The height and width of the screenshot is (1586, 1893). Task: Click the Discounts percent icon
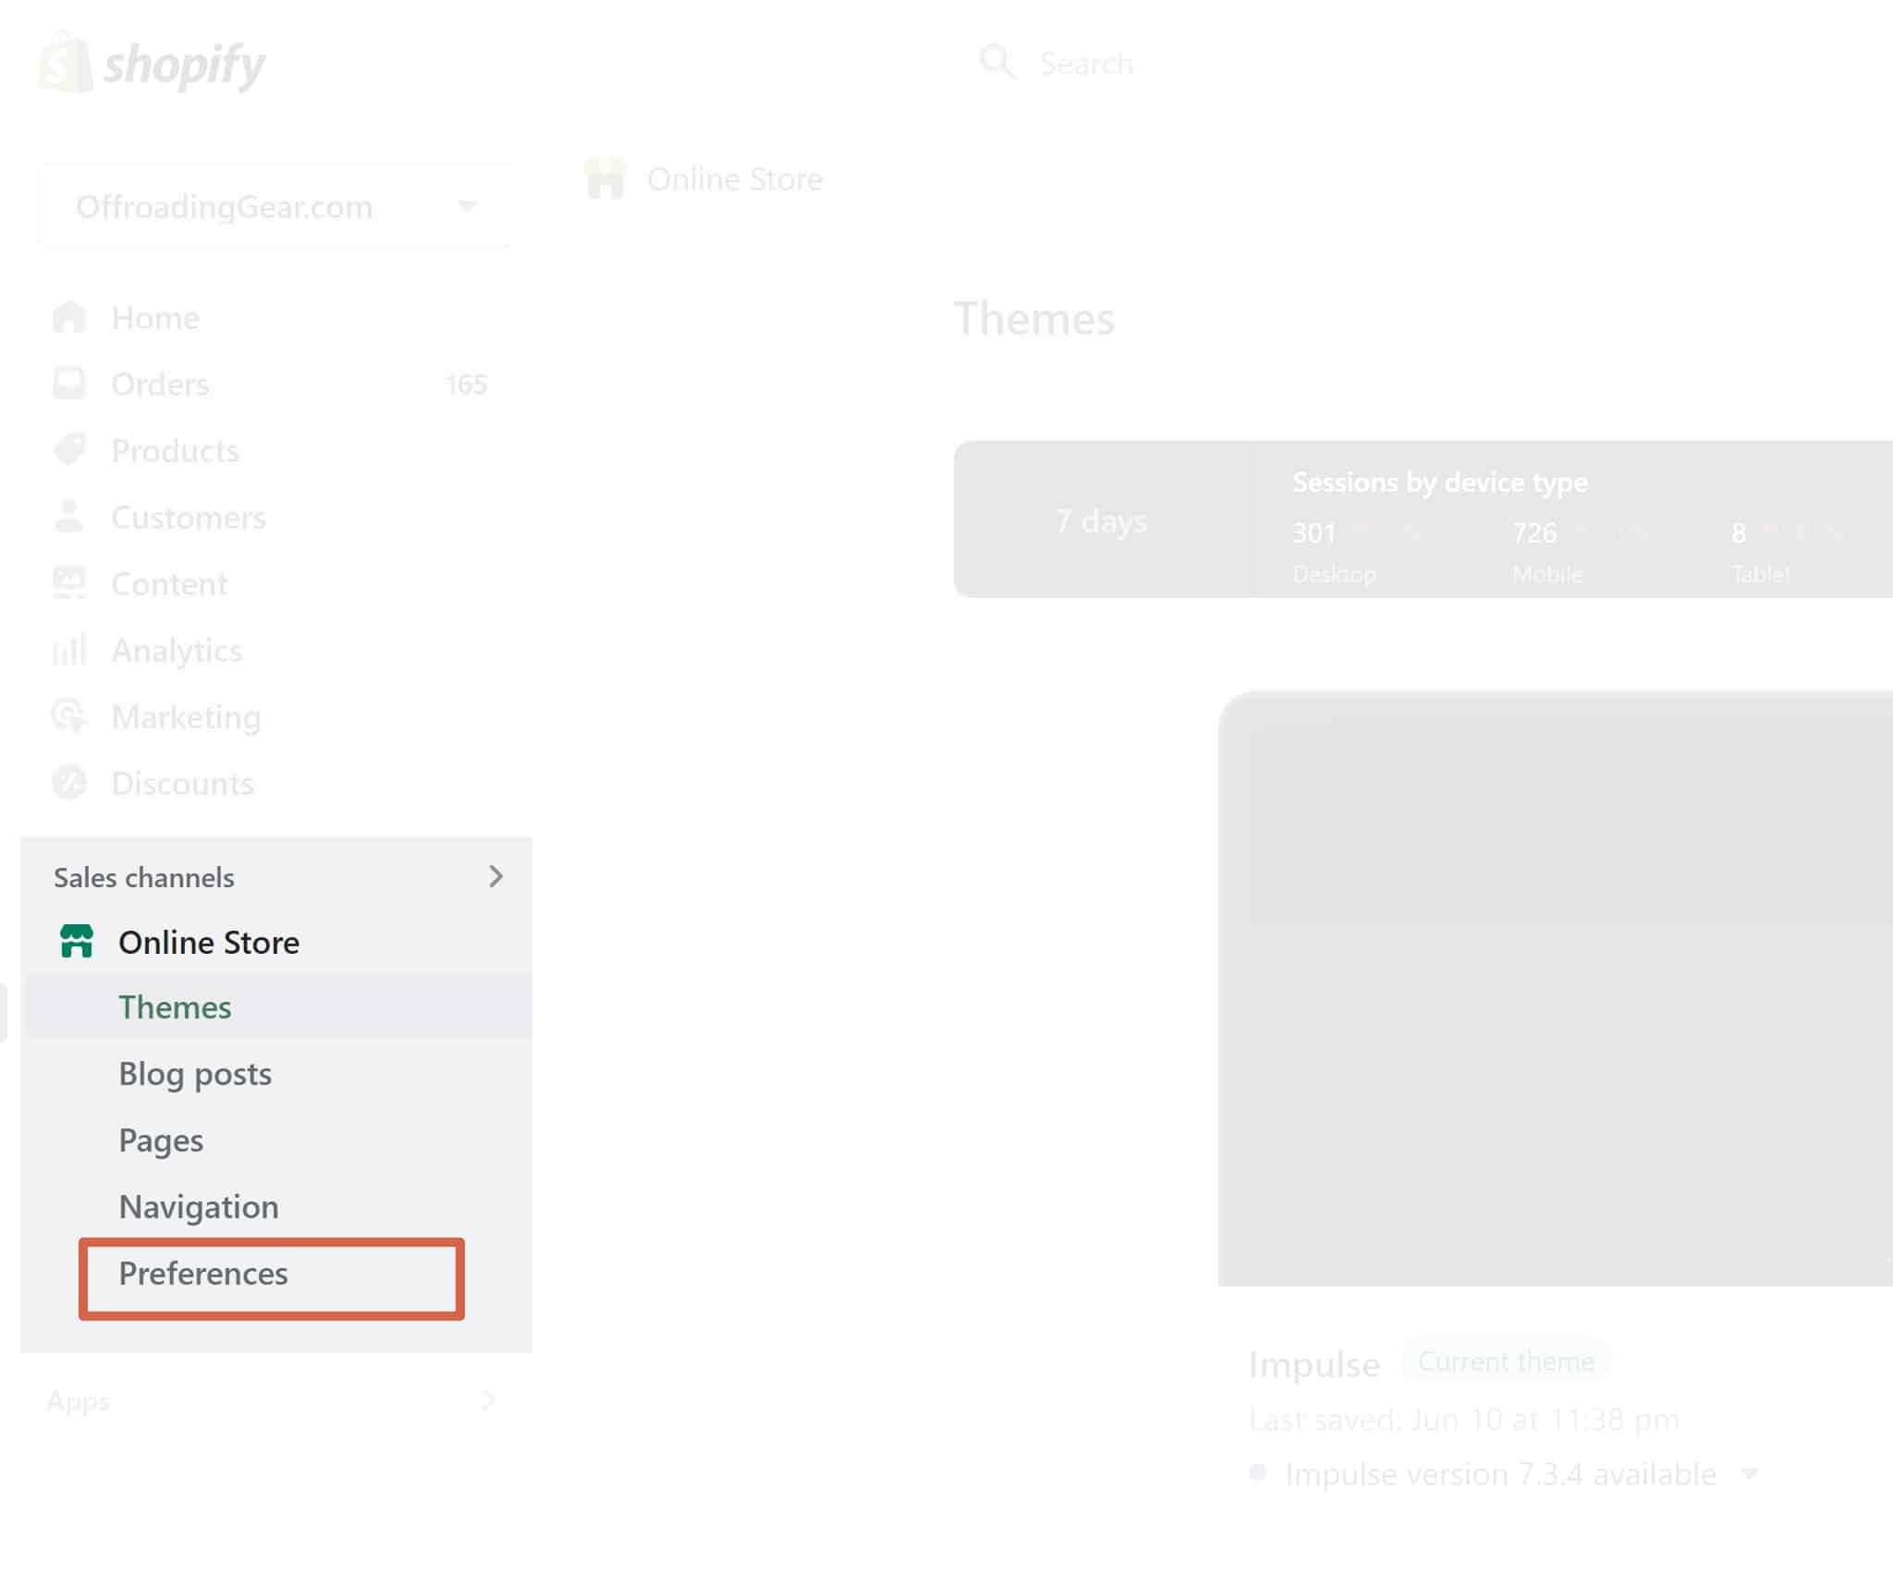(69, 783)
